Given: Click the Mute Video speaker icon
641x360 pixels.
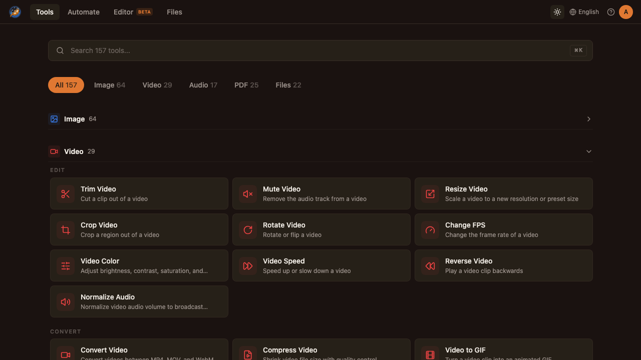Looking at the screenshot, I should click(x=248, y=193).
